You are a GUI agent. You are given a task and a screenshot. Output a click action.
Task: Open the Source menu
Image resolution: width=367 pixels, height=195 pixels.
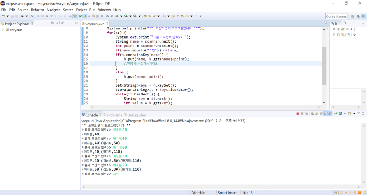22,10
